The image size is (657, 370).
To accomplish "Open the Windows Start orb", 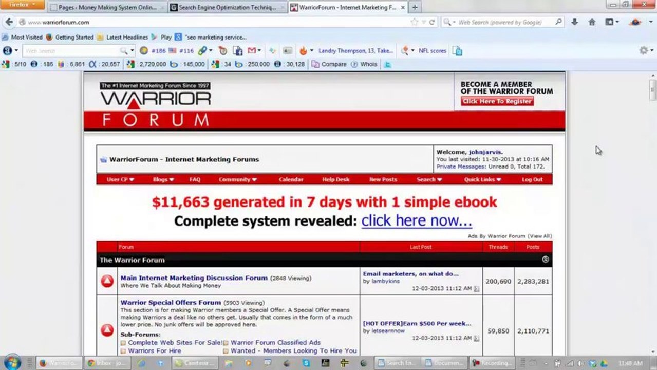I will (x=11, y=362).
